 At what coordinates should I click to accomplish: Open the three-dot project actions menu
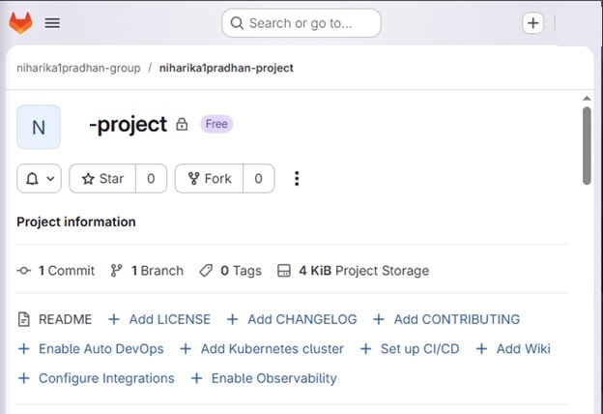point(297,179)
